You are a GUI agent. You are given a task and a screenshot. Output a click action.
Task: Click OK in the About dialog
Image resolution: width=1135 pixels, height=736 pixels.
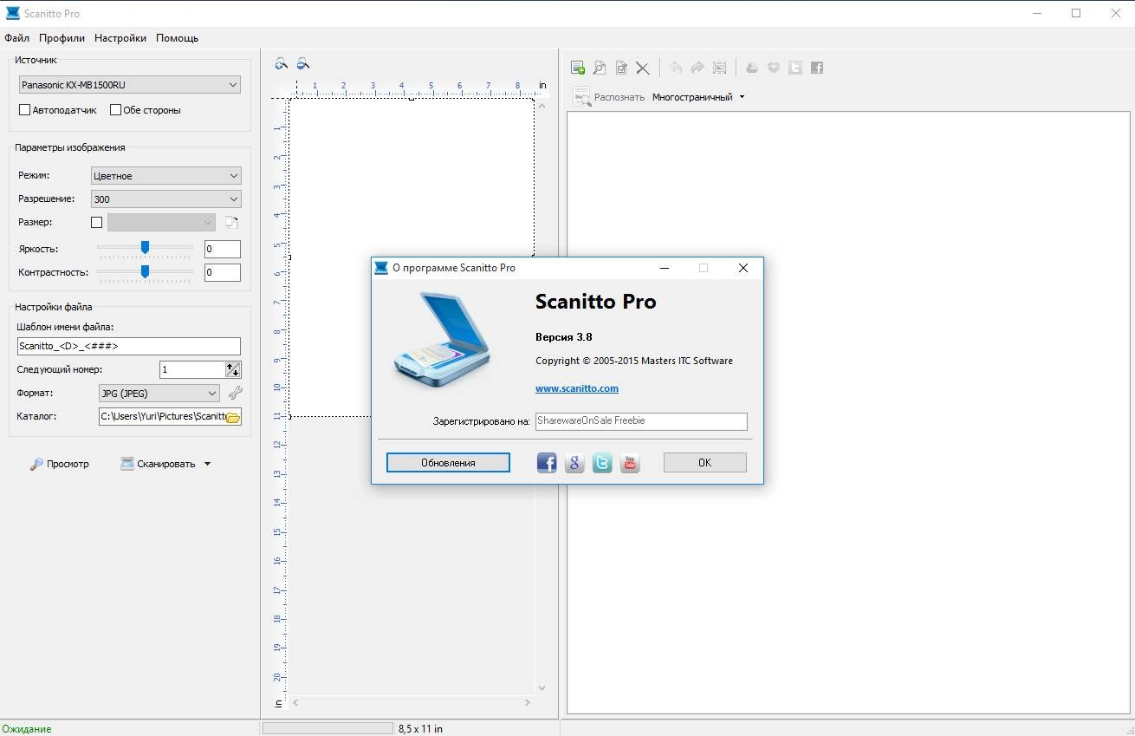(704, 463)
